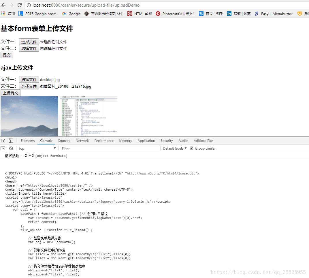Open the 在线徽标制造商 bookmark
Screen dimensions: 309x278
pyautogui.click(x=104, y=14)
